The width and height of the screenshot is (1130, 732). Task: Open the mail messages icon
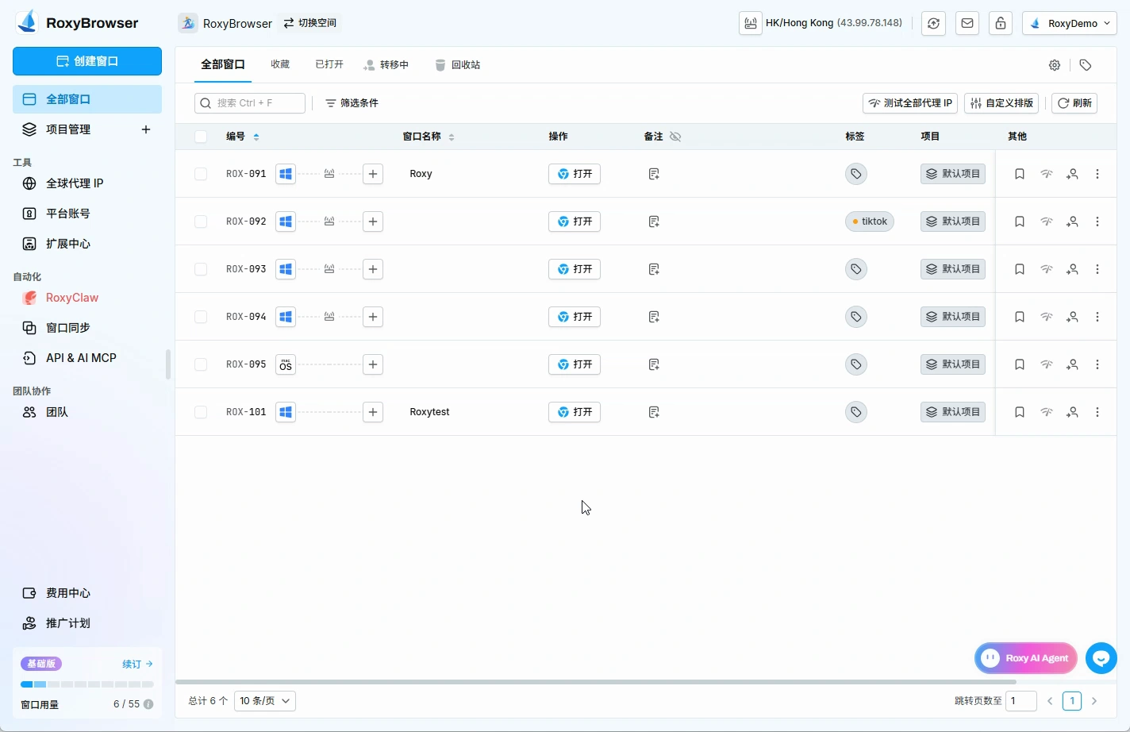click(x=967, y=24)
